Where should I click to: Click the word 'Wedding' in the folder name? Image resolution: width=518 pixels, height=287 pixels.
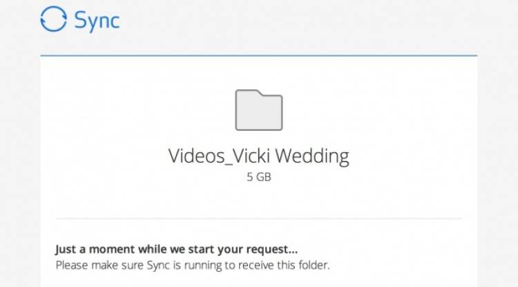[312, 156]
